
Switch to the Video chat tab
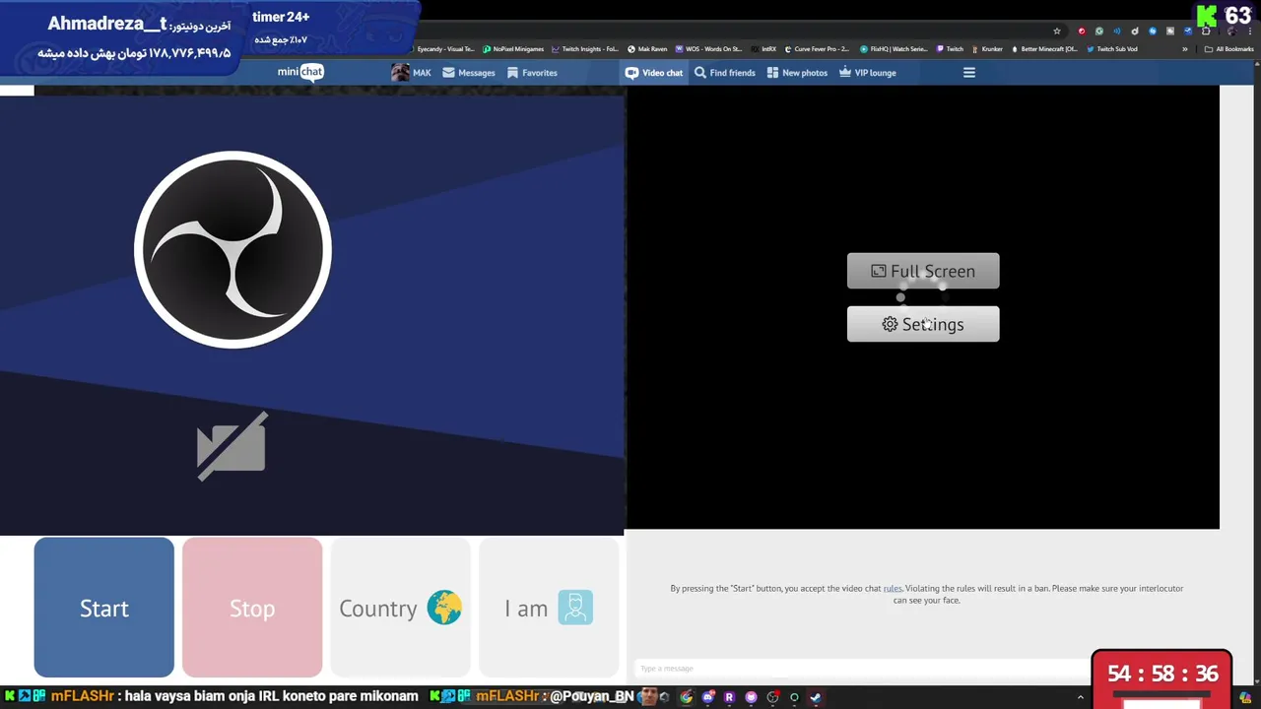pos(654,73)
